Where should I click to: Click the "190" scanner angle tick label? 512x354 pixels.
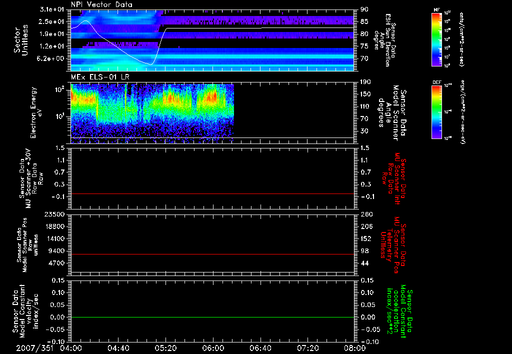pos(366,82)
